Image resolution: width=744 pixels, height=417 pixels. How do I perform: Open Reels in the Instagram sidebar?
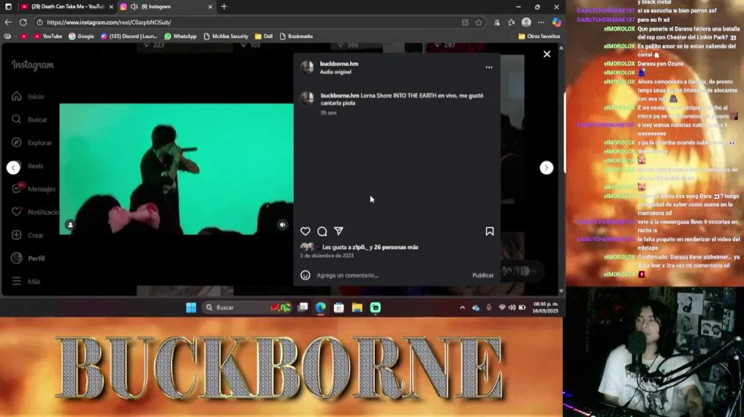click(x=29, y=166)
